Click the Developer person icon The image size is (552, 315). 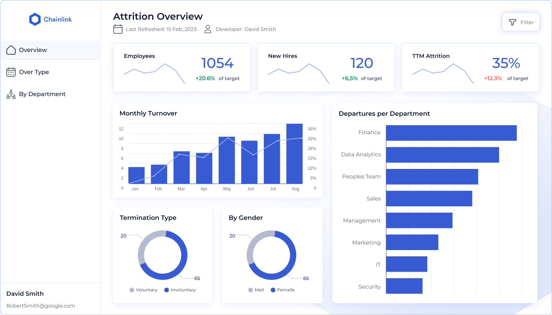click(x=208, y=29)
